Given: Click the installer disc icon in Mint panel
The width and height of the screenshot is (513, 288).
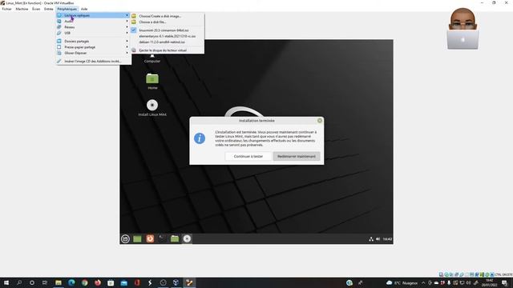Looking at the screenshot, I should [x=187, y=239].
